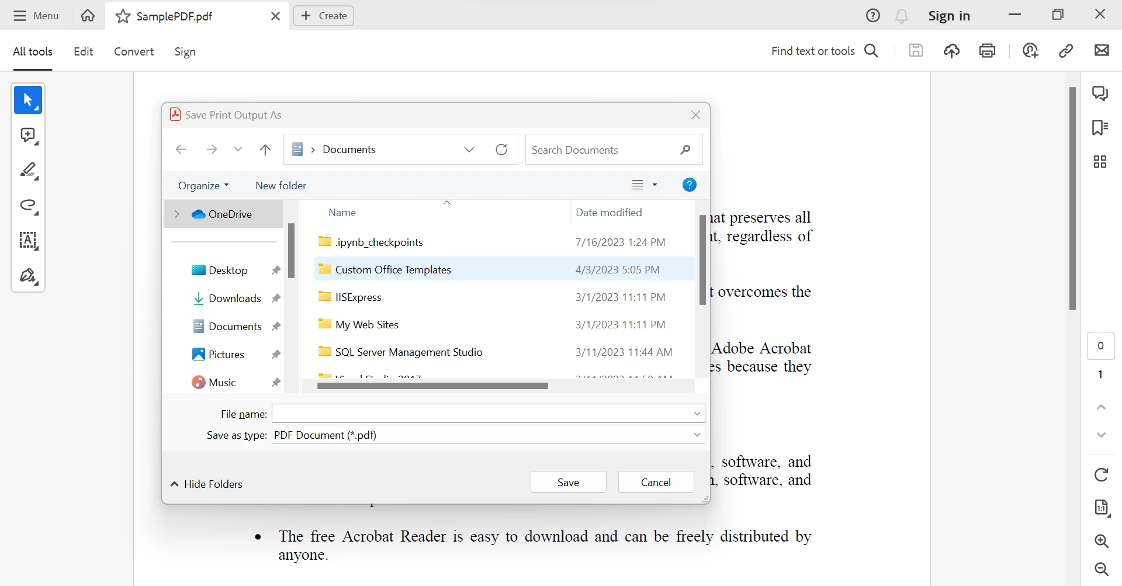Viewport: 1122px width, 586px height.
Task: Select the arrow selection tool
Action: coord(28,100)
